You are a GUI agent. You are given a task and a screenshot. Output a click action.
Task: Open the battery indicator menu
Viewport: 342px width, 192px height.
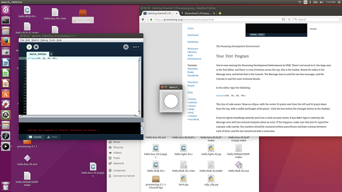(x=315, y=2)
